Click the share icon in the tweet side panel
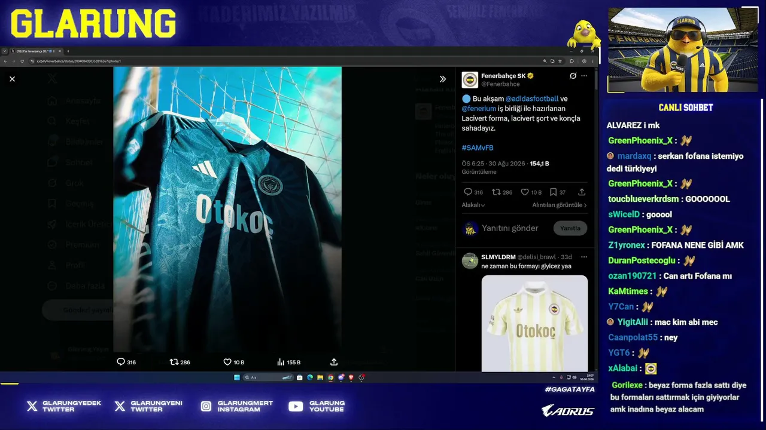The image size is (766, 430). (582, 192)
